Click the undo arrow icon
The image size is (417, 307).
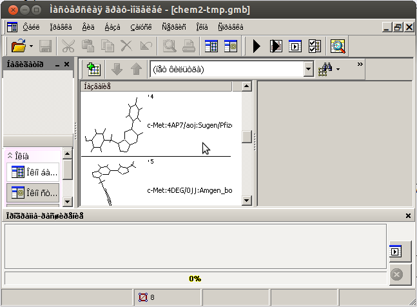pos(146,46)
